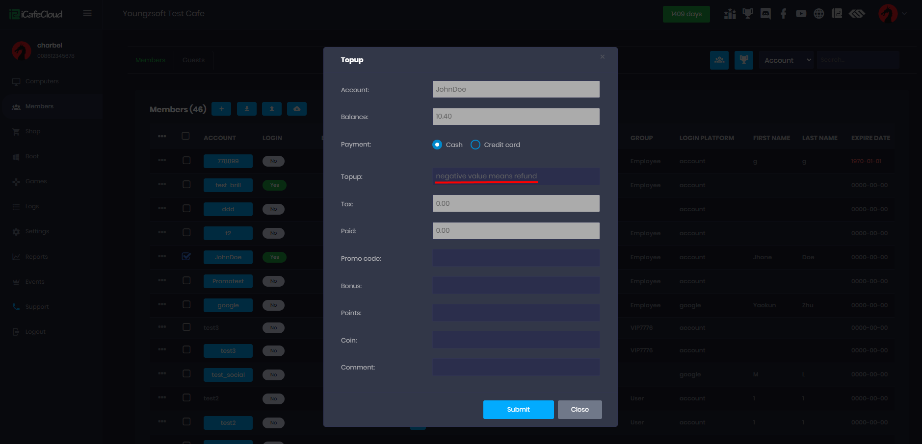
Task: Click the add member plus icon
Action: pos(221,109)
